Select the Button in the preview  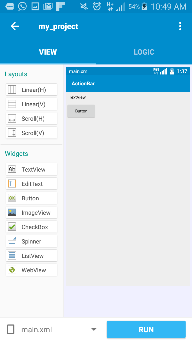coord(81,111)
